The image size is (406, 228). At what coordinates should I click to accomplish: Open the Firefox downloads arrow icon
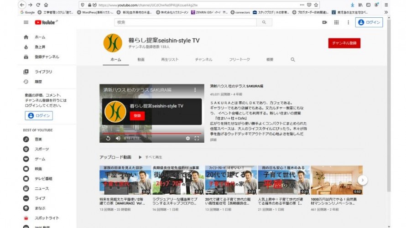pyautogui.click(x=353, y=5)
